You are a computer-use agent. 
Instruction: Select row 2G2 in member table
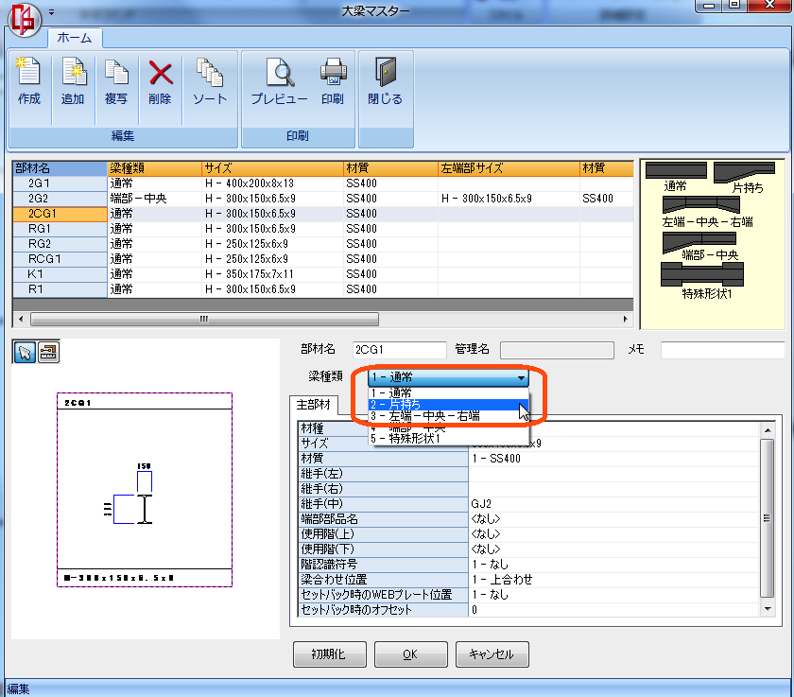coord(323,199)
